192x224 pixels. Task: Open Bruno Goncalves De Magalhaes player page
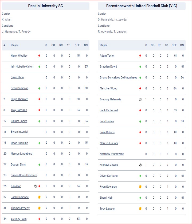click(118, 77)
